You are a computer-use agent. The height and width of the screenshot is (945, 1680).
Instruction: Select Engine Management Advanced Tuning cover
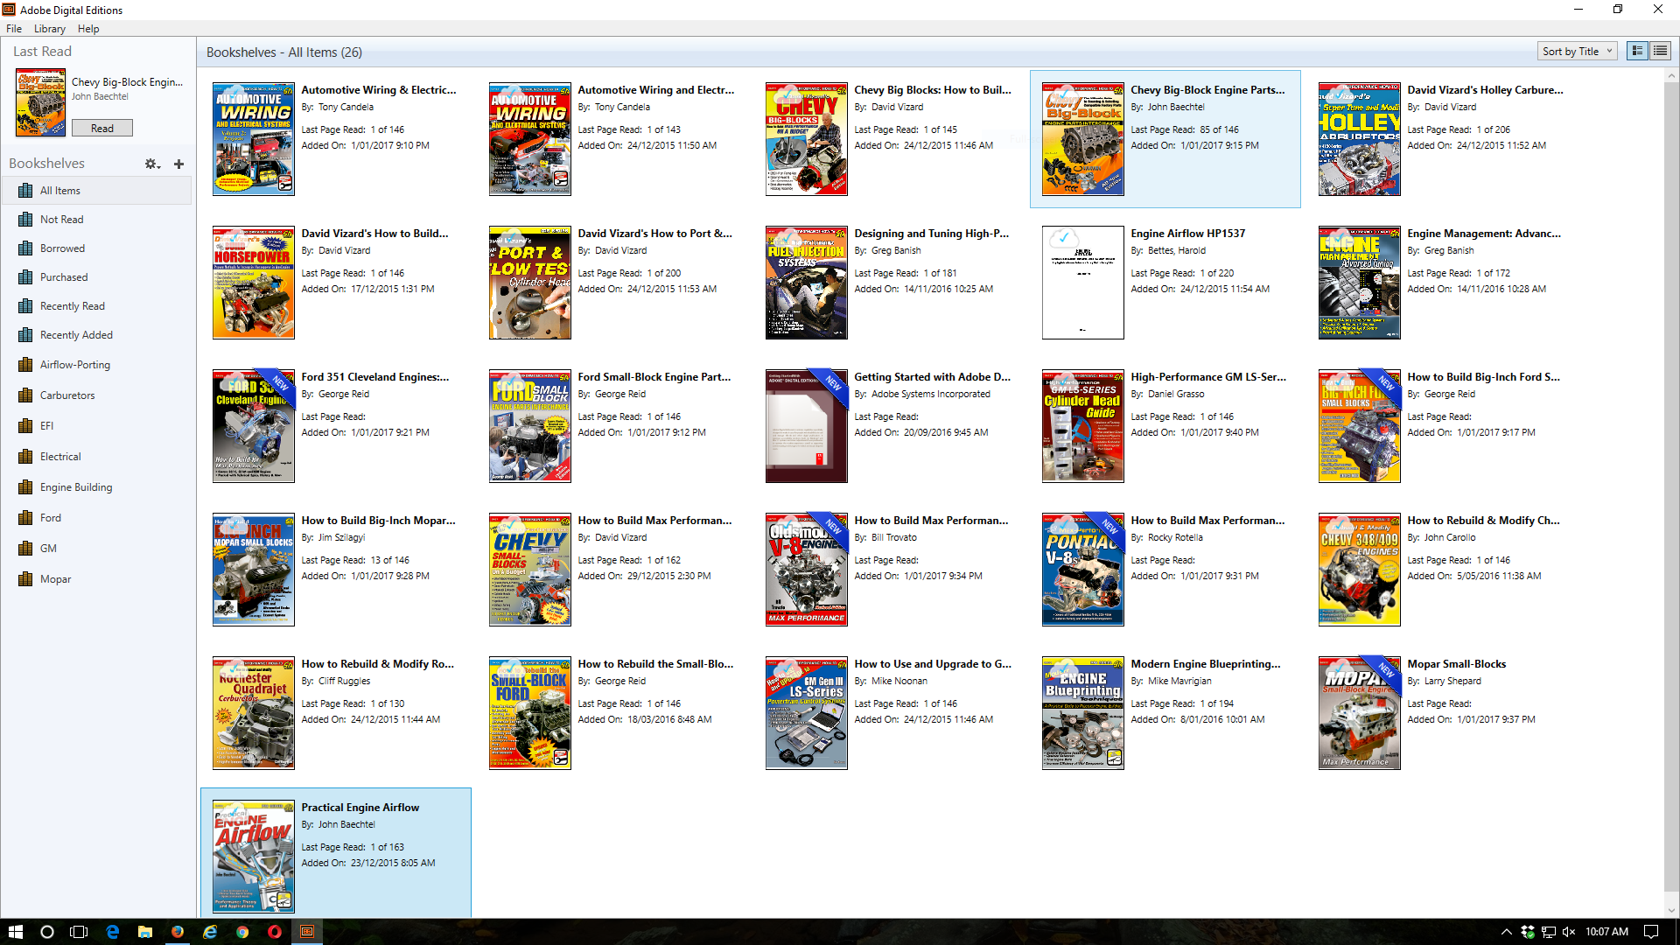pyautogui.click(x=1360, y=283)
